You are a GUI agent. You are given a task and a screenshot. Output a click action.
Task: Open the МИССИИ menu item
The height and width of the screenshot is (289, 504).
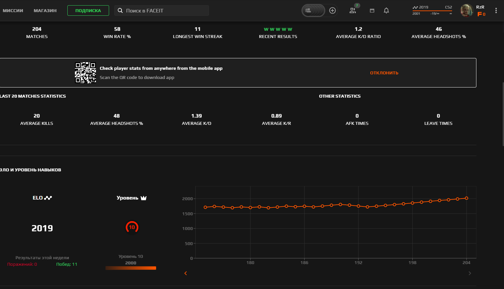(x=13, y=10)
